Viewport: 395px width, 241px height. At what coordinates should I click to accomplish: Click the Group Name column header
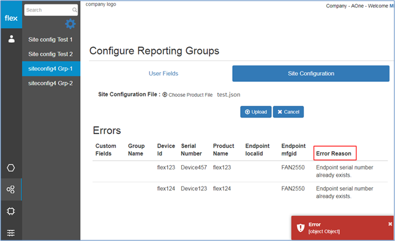137,150
